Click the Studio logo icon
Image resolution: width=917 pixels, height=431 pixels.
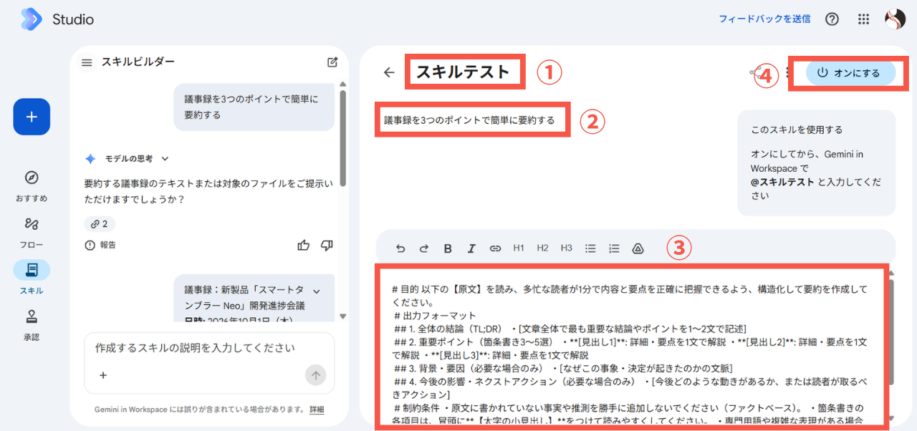tap(32, 19)
